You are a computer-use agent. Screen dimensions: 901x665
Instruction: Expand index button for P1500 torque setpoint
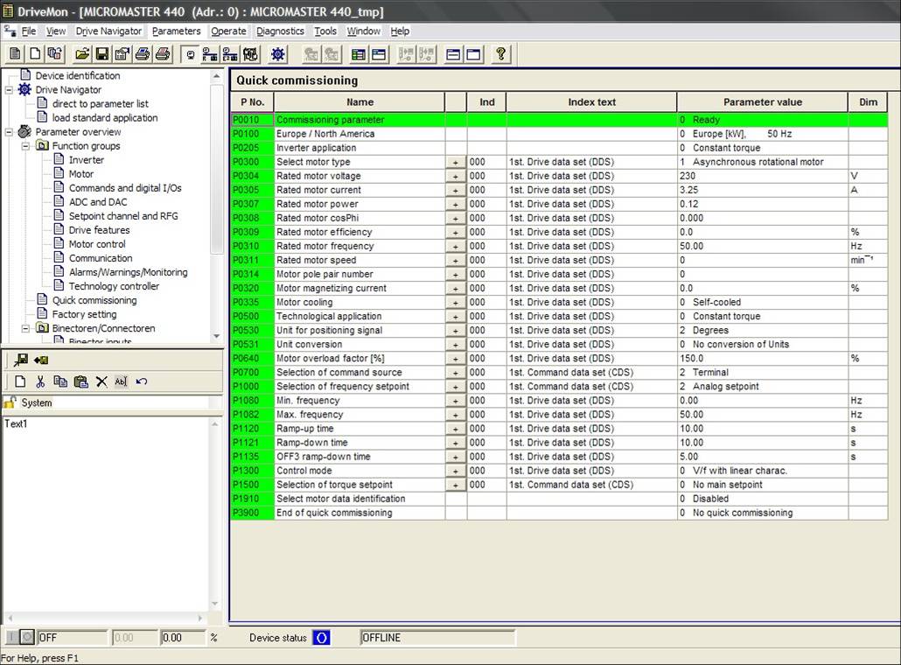[x=456, y=485]
